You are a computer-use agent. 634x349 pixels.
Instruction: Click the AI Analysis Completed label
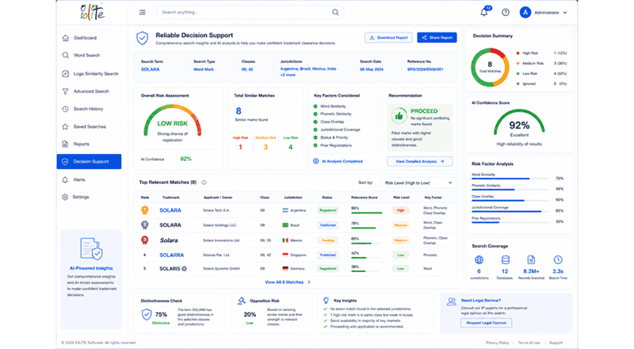[342, 162]
